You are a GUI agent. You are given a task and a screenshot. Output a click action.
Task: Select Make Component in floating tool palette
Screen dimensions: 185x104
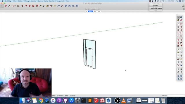coord(181,17)
